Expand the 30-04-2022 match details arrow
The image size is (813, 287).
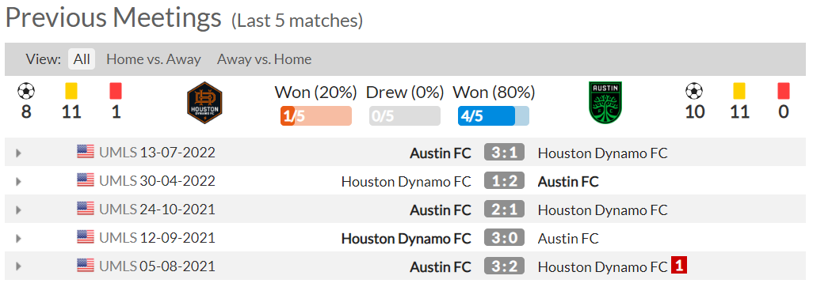[19, 182]
